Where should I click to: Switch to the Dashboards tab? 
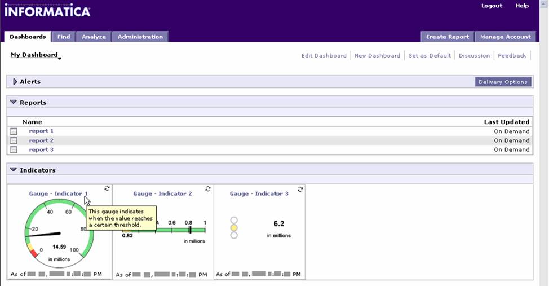tap(28, 37)
